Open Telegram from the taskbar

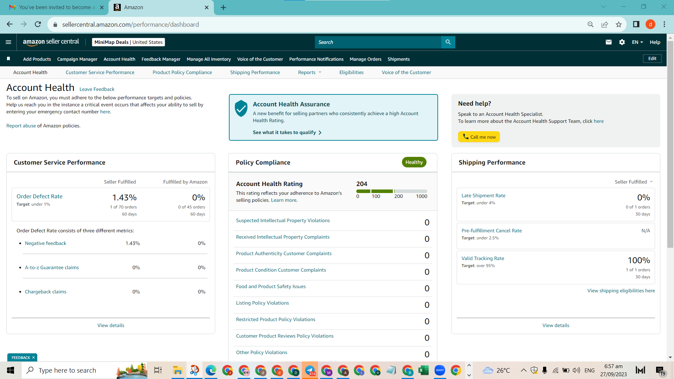click(x=310, y=370)
